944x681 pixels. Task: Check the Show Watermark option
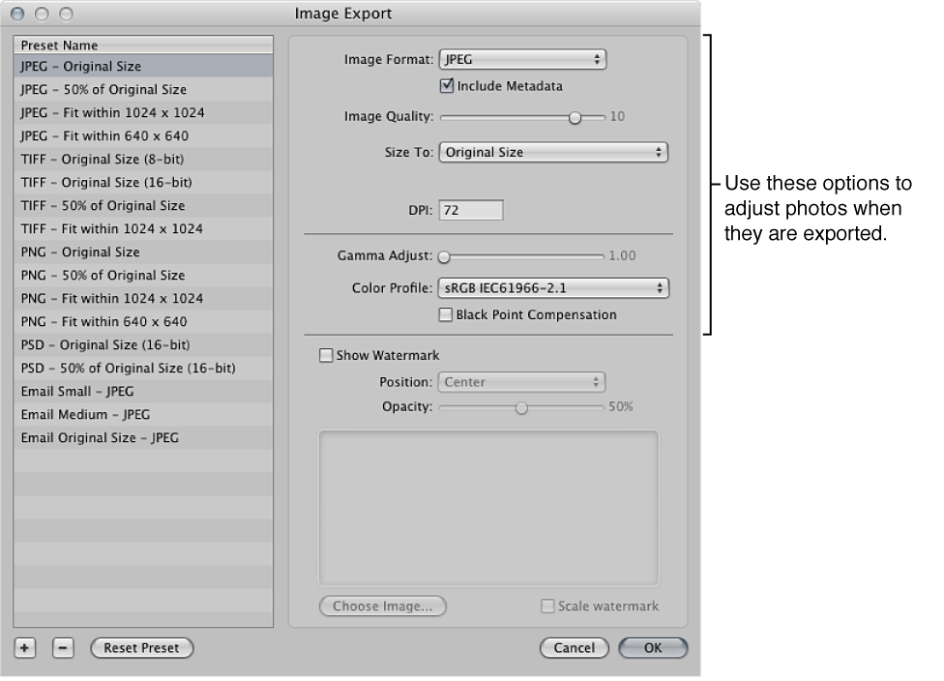coord(326,355)
